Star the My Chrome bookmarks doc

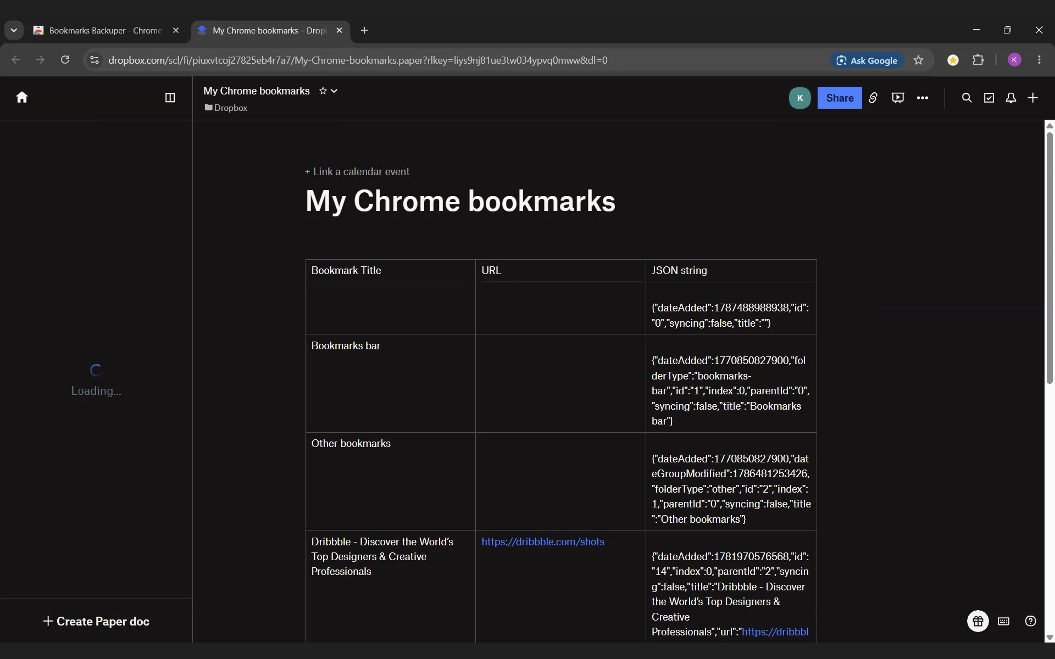[x=323, y=91]
